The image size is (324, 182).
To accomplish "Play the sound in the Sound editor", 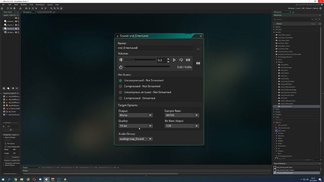I will click(x=174, y=60).
